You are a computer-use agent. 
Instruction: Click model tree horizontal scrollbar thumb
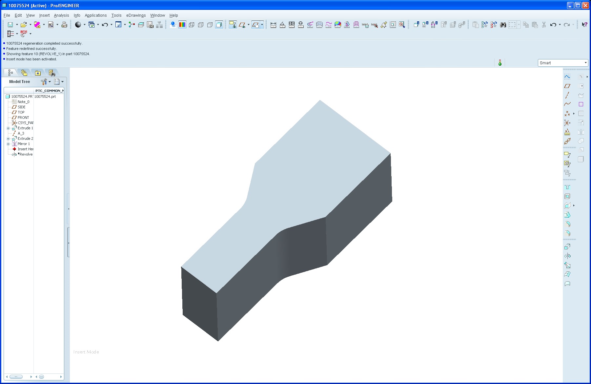point(16,377)
